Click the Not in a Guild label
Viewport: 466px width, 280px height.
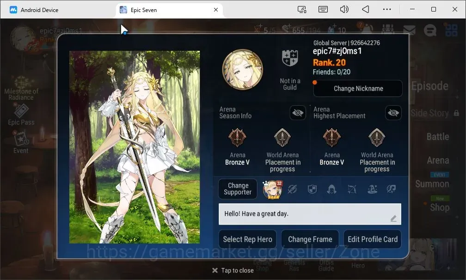[x=290, y=84]
